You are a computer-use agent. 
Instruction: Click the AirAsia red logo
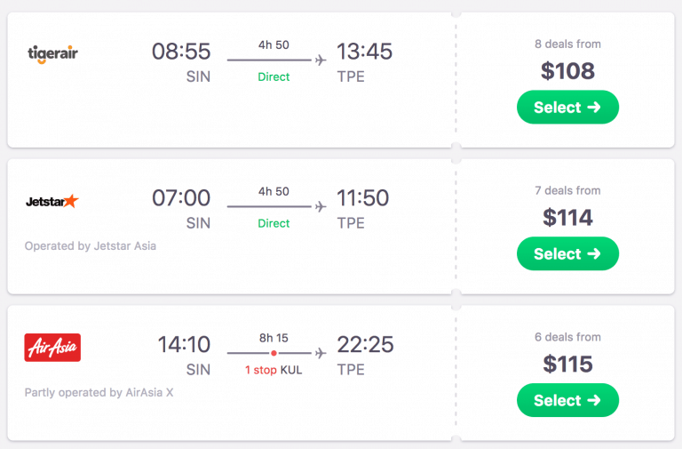click(x=52, y=348)
